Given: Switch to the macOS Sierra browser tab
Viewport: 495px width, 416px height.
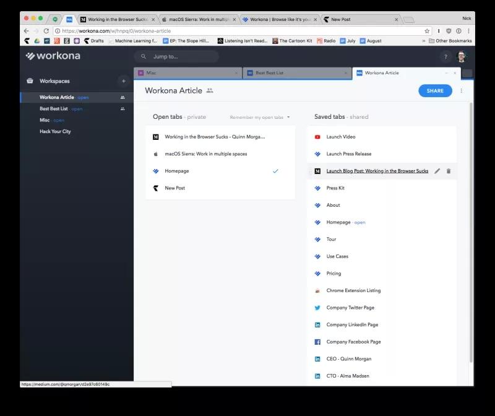Looking at the screenshot, I should 199,19.
